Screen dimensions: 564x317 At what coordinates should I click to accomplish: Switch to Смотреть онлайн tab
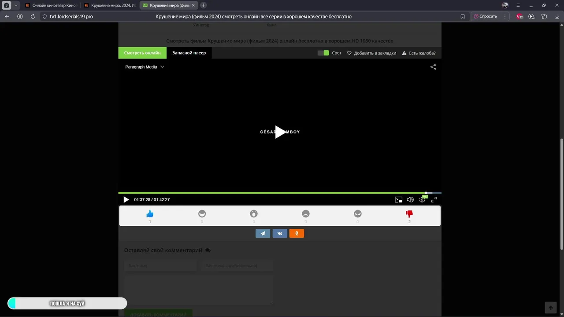pos(142,53)
